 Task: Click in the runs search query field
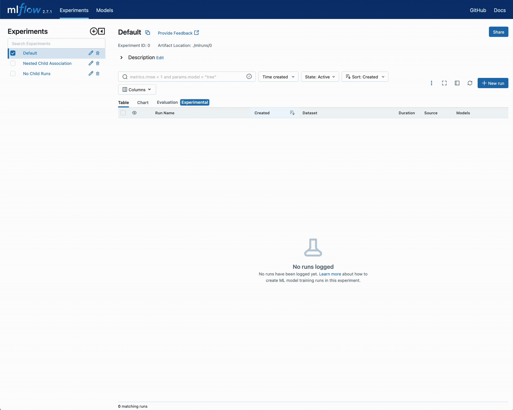187,77
